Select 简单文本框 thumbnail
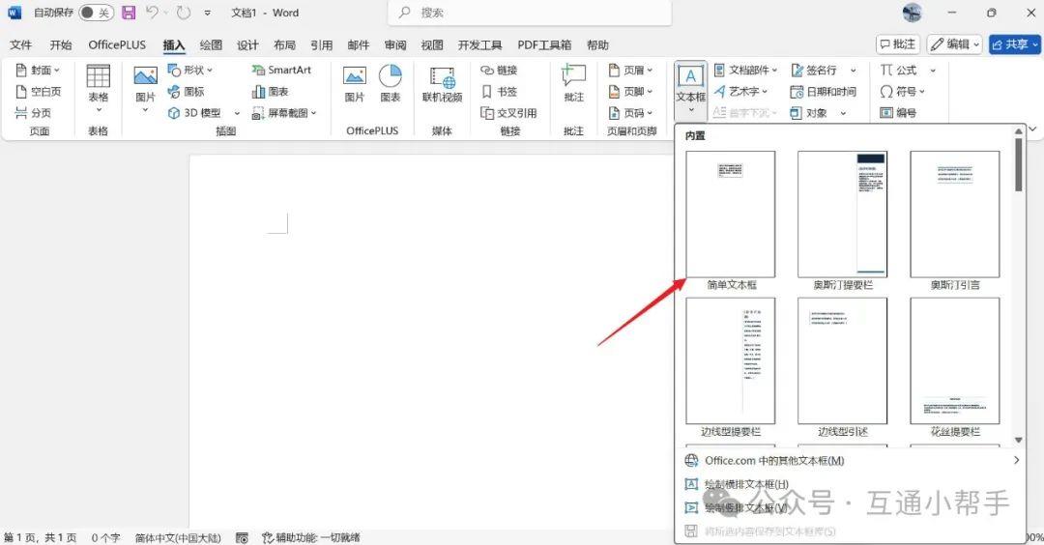Screen dimensions: 1044x545 [731, 214]
